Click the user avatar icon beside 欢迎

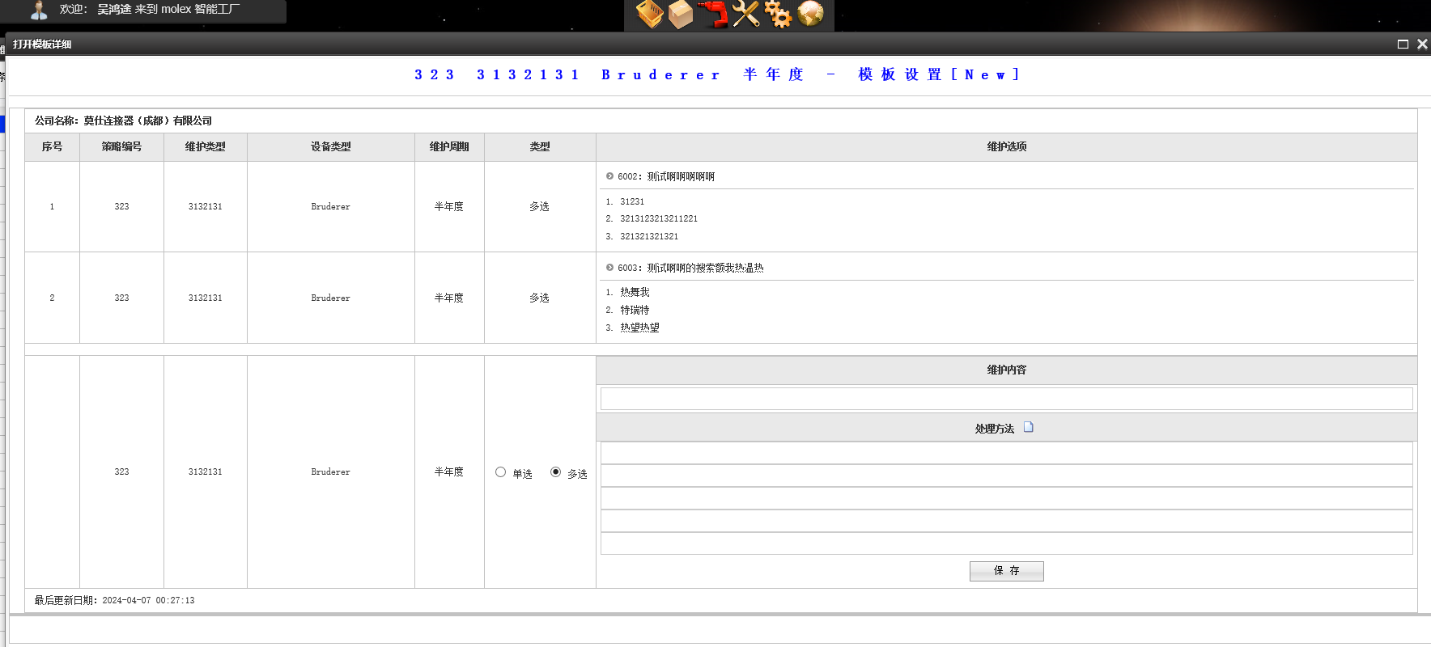click(38, 10)
